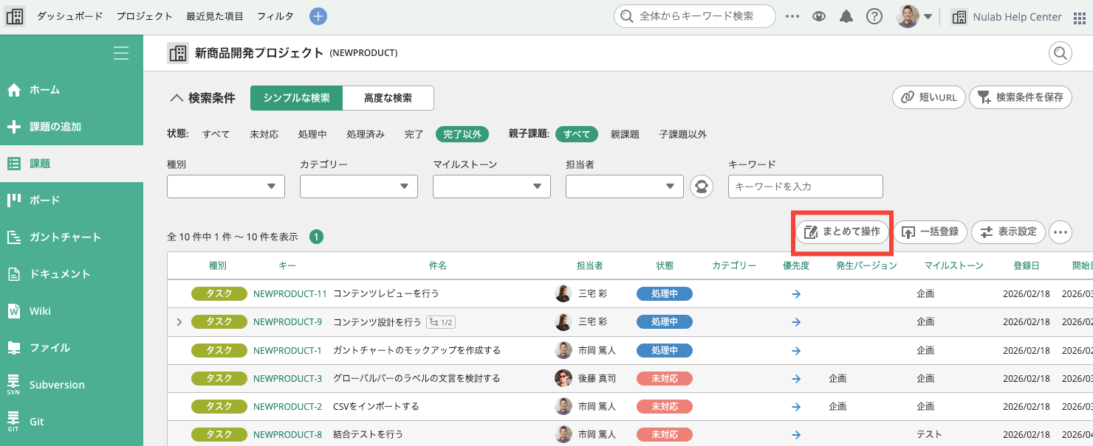
Task: Open issue NEWPRODUCT-8 link
Action: tap(287, 434)
